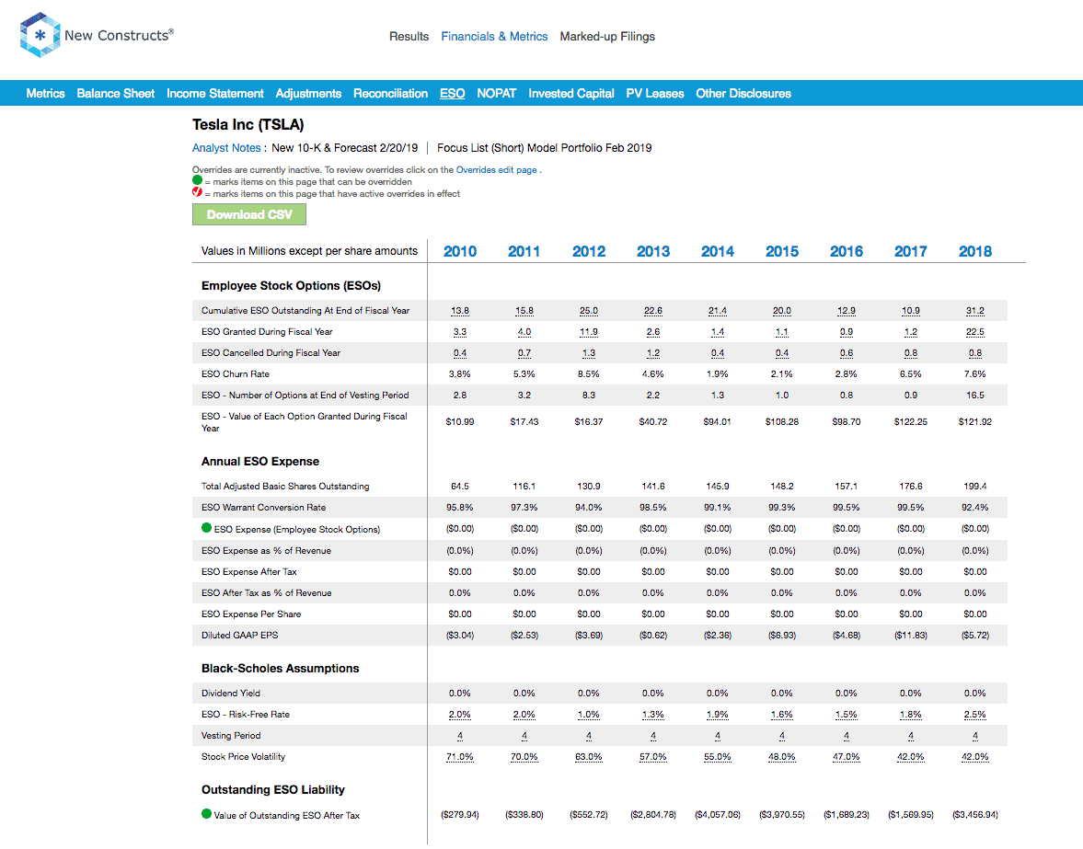The width and height of the screenshot is (1083, 849).
Task: Click the 2016 column header
Action: 847,251
